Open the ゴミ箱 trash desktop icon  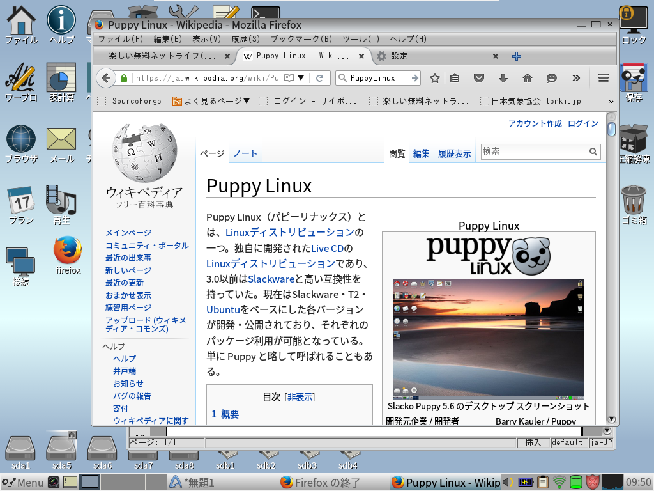click(x=634, y=205)
